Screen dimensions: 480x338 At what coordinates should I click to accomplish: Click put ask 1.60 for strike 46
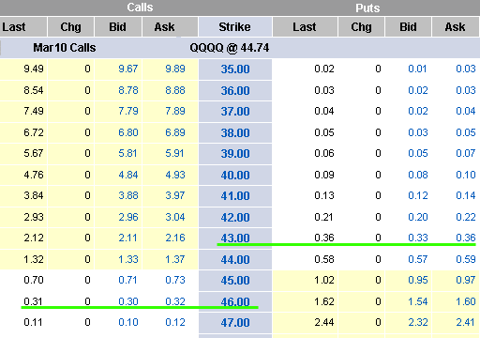[466, 301]
